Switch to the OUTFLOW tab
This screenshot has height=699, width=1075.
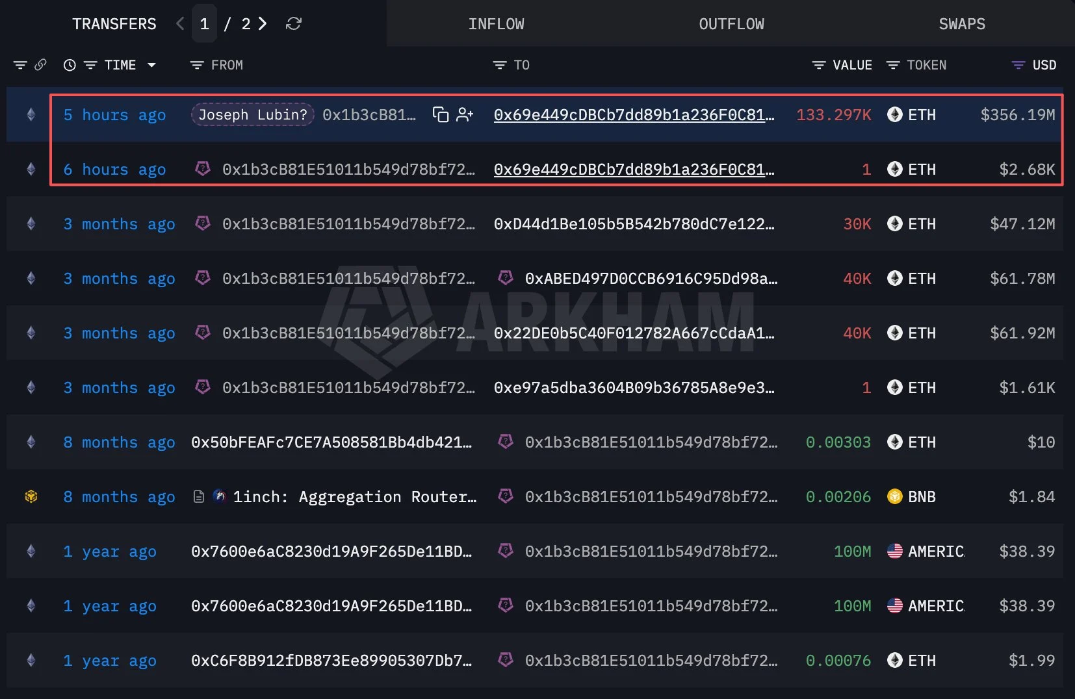pos(731,24)
